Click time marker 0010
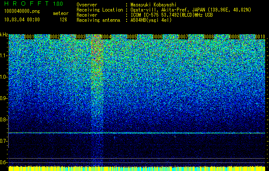Screen dimensions: 269x171 pyautogui.click(x=260, y=37)
